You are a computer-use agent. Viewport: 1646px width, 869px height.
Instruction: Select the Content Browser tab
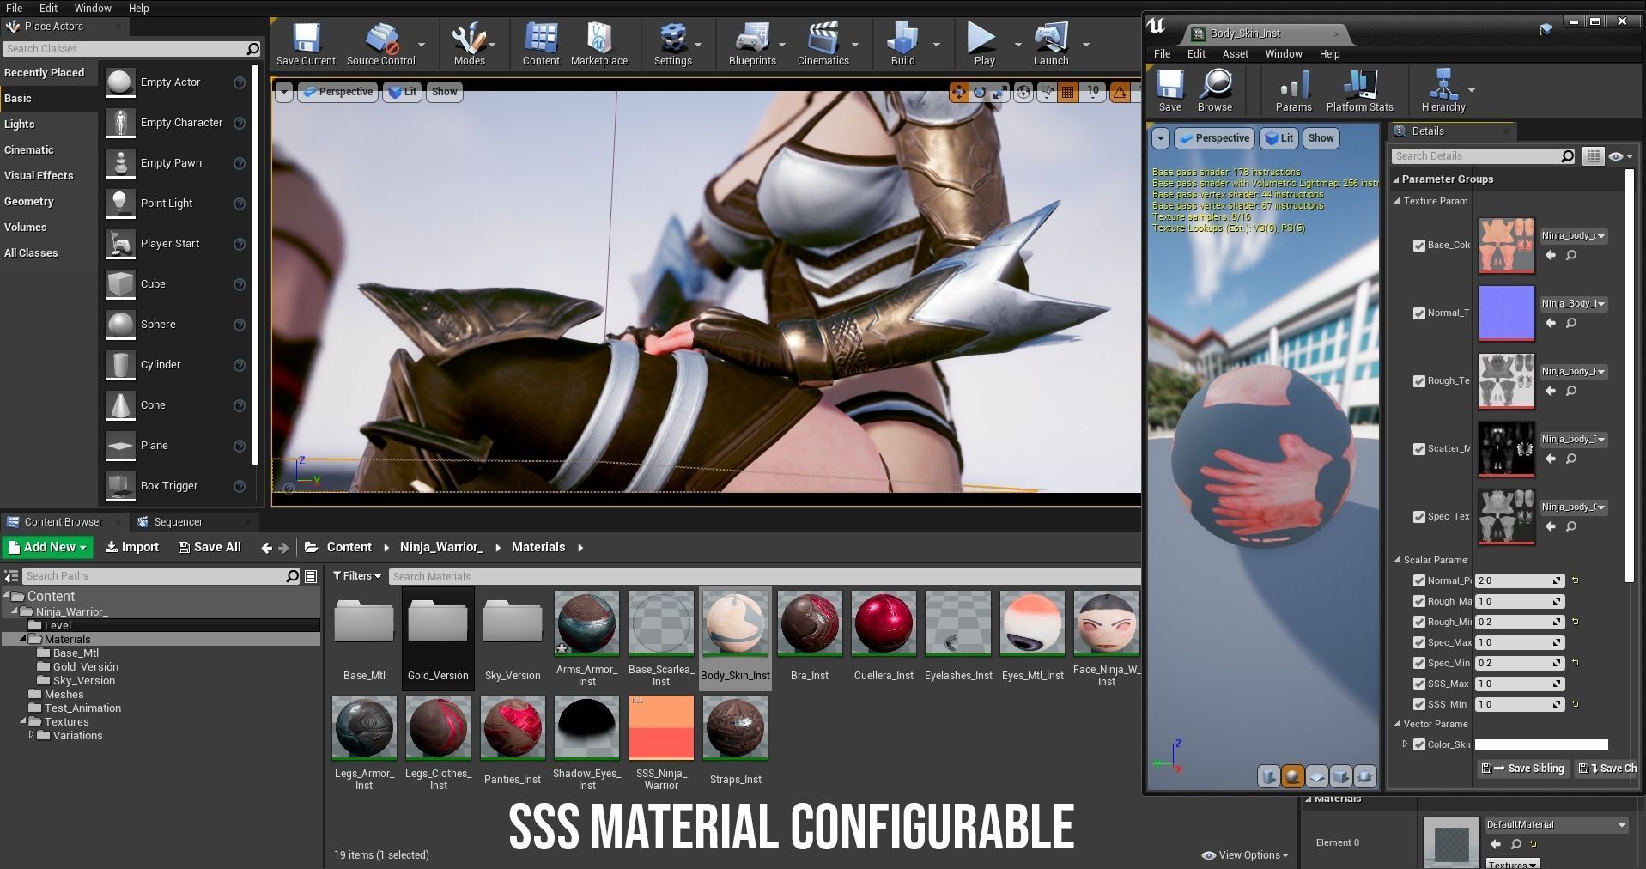(x=63, y=522)
